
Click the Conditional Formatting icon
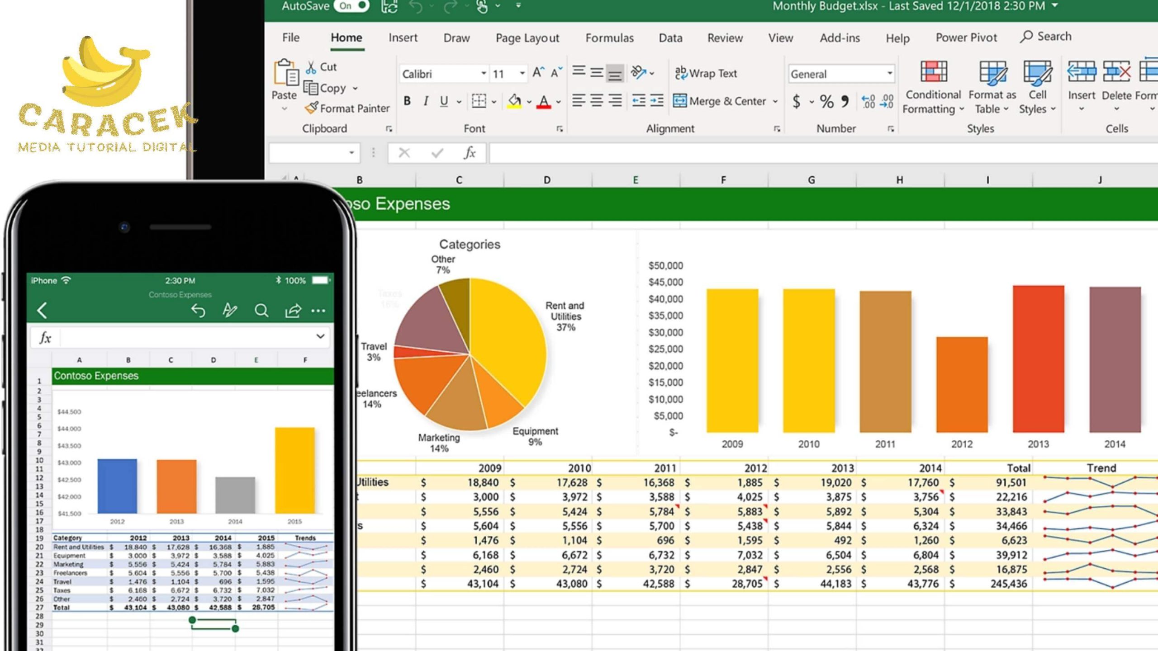tap(933, 72)
